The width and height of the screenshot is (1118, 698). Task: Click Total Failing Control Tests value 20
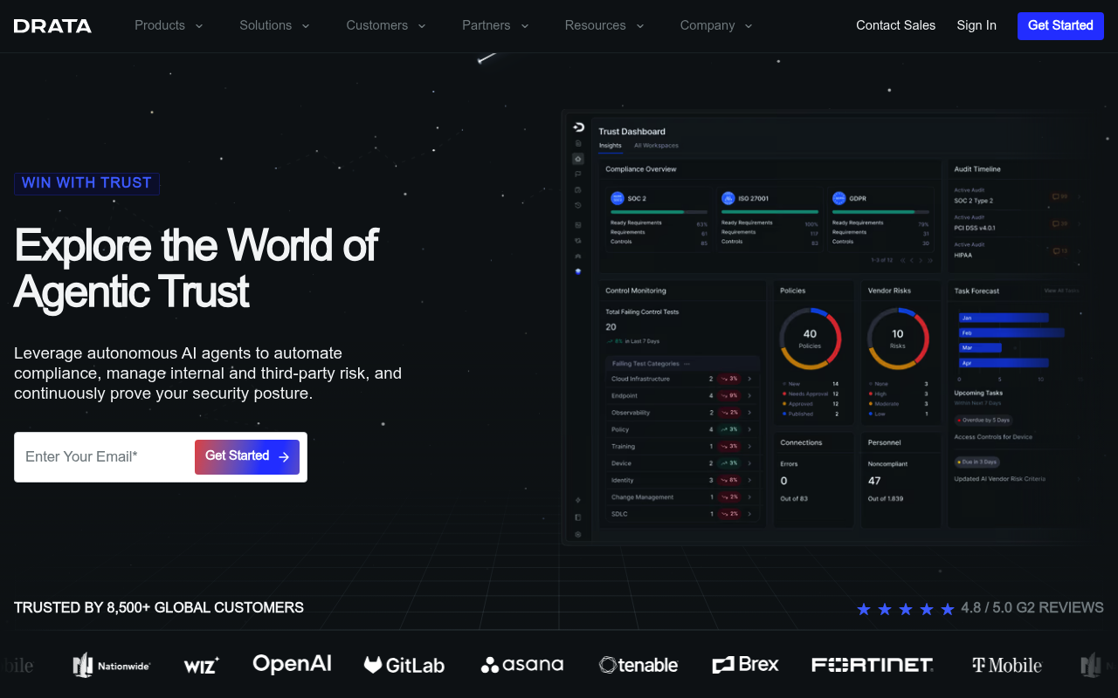pos(611,327)
